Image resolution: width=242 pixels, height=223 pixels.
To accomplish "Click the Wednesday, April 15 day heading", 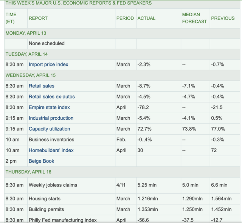I will [x=29, y=75].
